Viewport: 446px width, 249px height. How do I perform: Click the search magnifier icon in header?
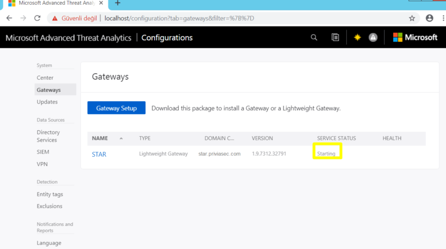[x=314, y=37]
